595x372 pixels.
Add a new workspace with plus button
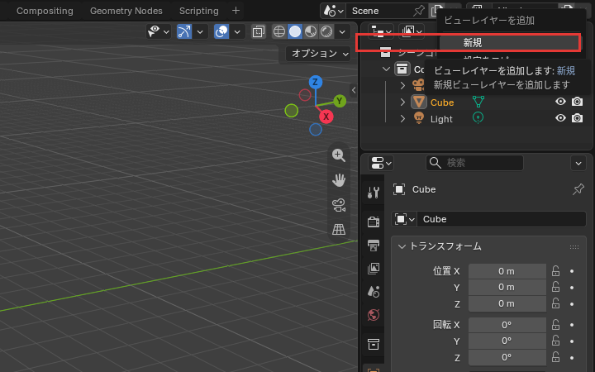coord(236,11)
